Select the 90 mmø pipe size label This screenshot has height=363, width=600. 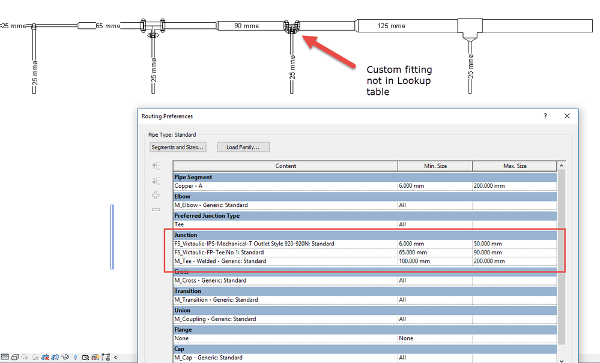click(246, 26)
